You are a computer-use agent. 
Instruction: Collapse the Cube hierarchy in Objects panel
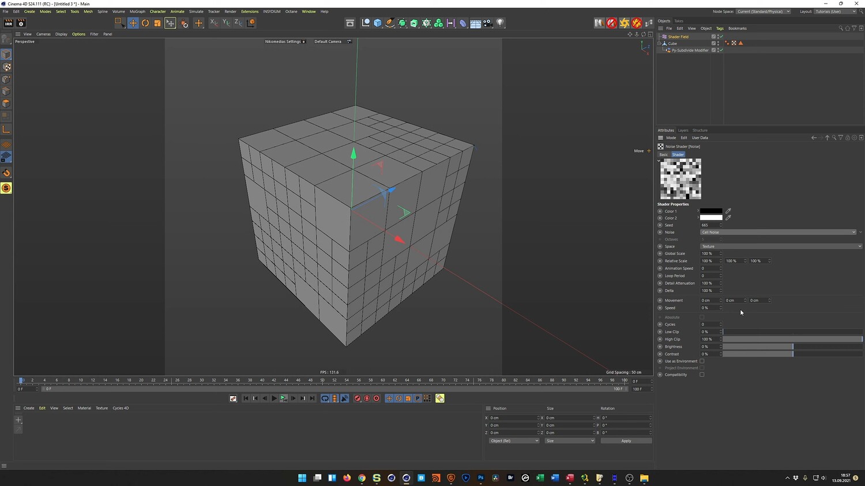(x=659, y=43)
